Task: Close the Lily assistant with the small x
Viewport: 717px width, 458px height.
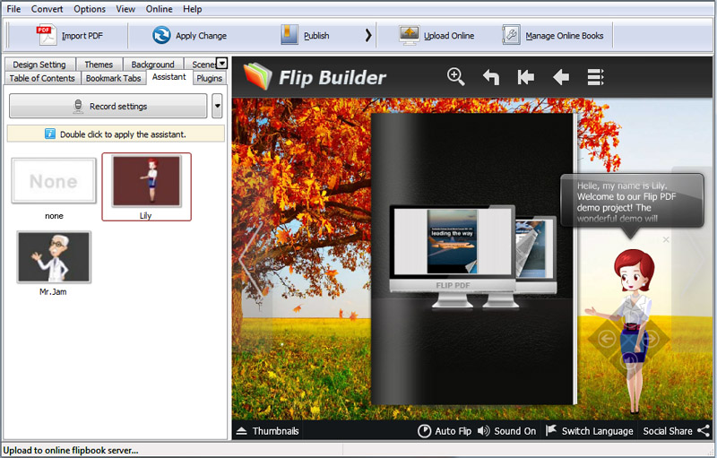Action: point(666,239)
